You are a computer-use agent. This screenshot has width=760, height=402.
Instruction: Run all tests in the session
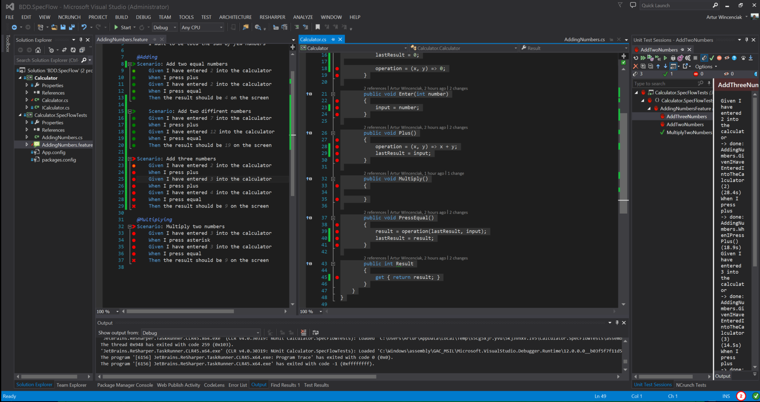click(x=643, y=58)
